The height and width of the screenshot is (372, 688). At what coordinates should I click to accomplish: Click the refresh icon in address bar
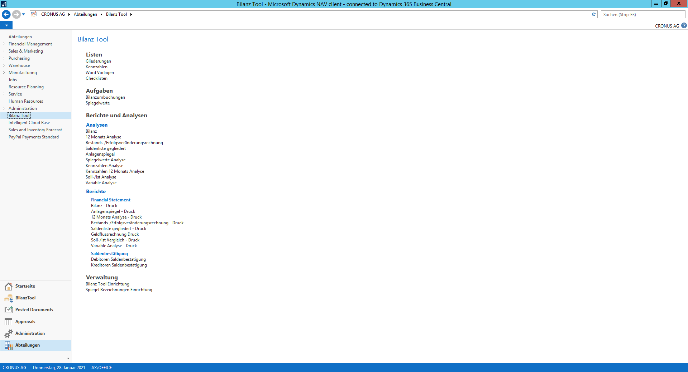click(x=593, y=14)
